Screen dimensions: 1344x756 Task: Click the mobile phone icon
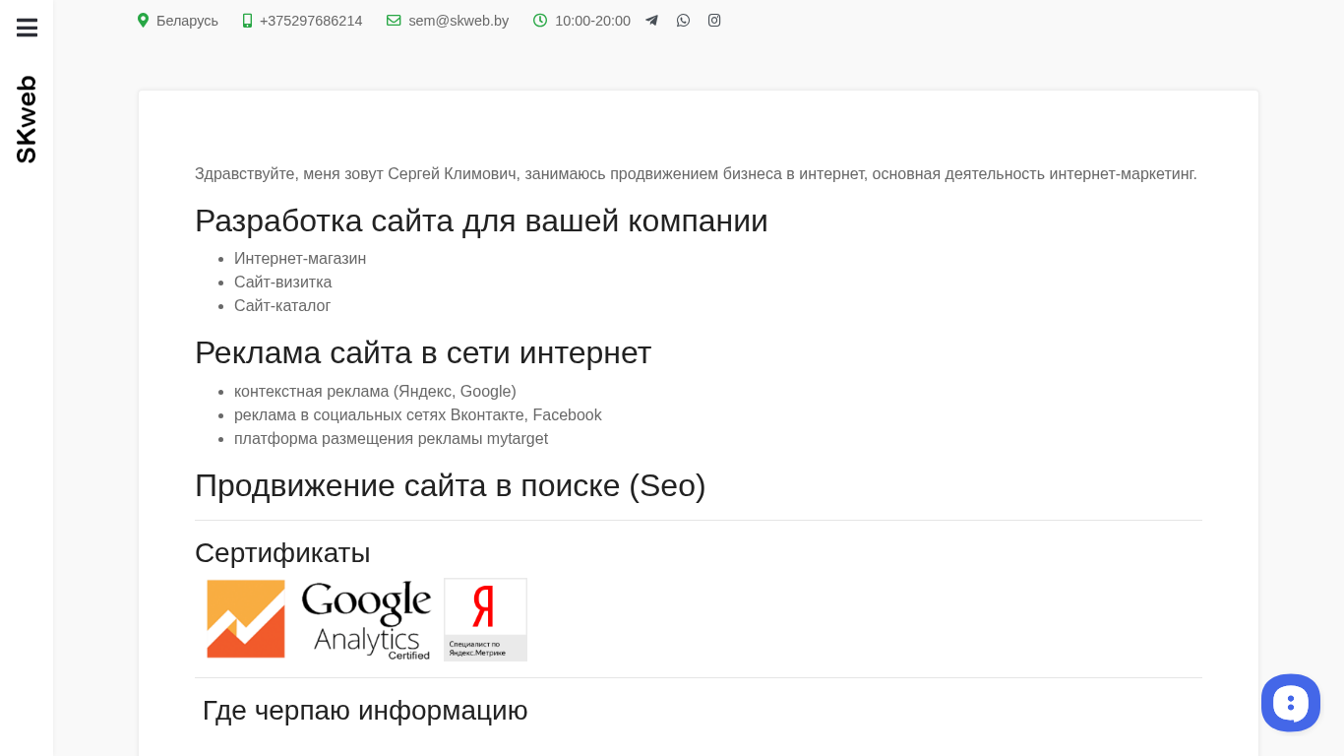pyautogui.click(x=247, y=21)
